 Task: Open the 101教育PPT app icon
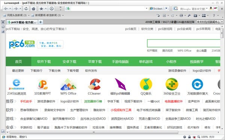(x=42, y=84)
